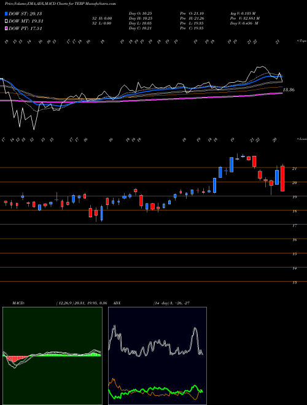Screen dimensions: 307x405
Task: Select the Avg V: 0.135 M value
Action: [243, 13]
